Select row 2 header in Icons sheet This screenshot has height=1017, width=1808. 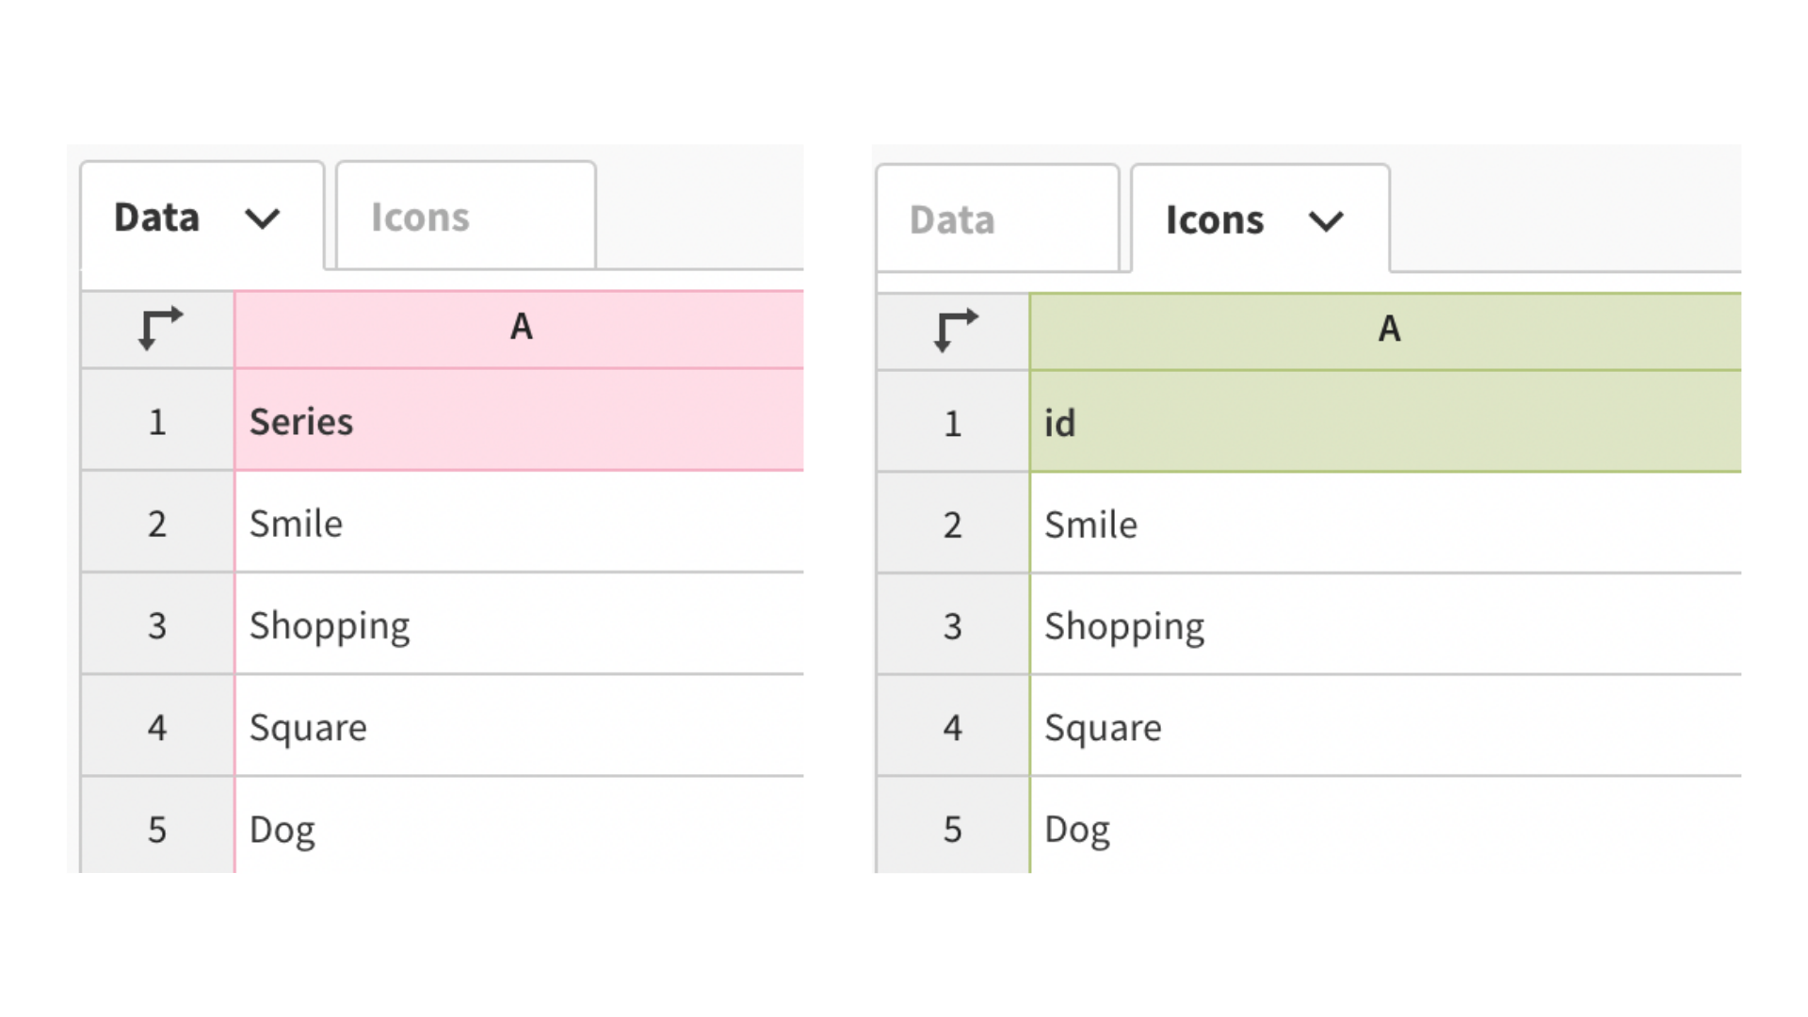[x=953, y=524]
